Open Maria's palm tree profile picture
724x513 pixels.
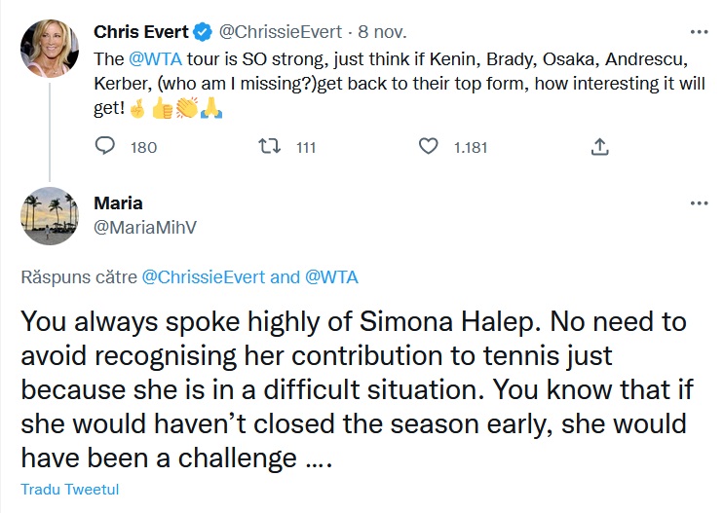(47, 216)
